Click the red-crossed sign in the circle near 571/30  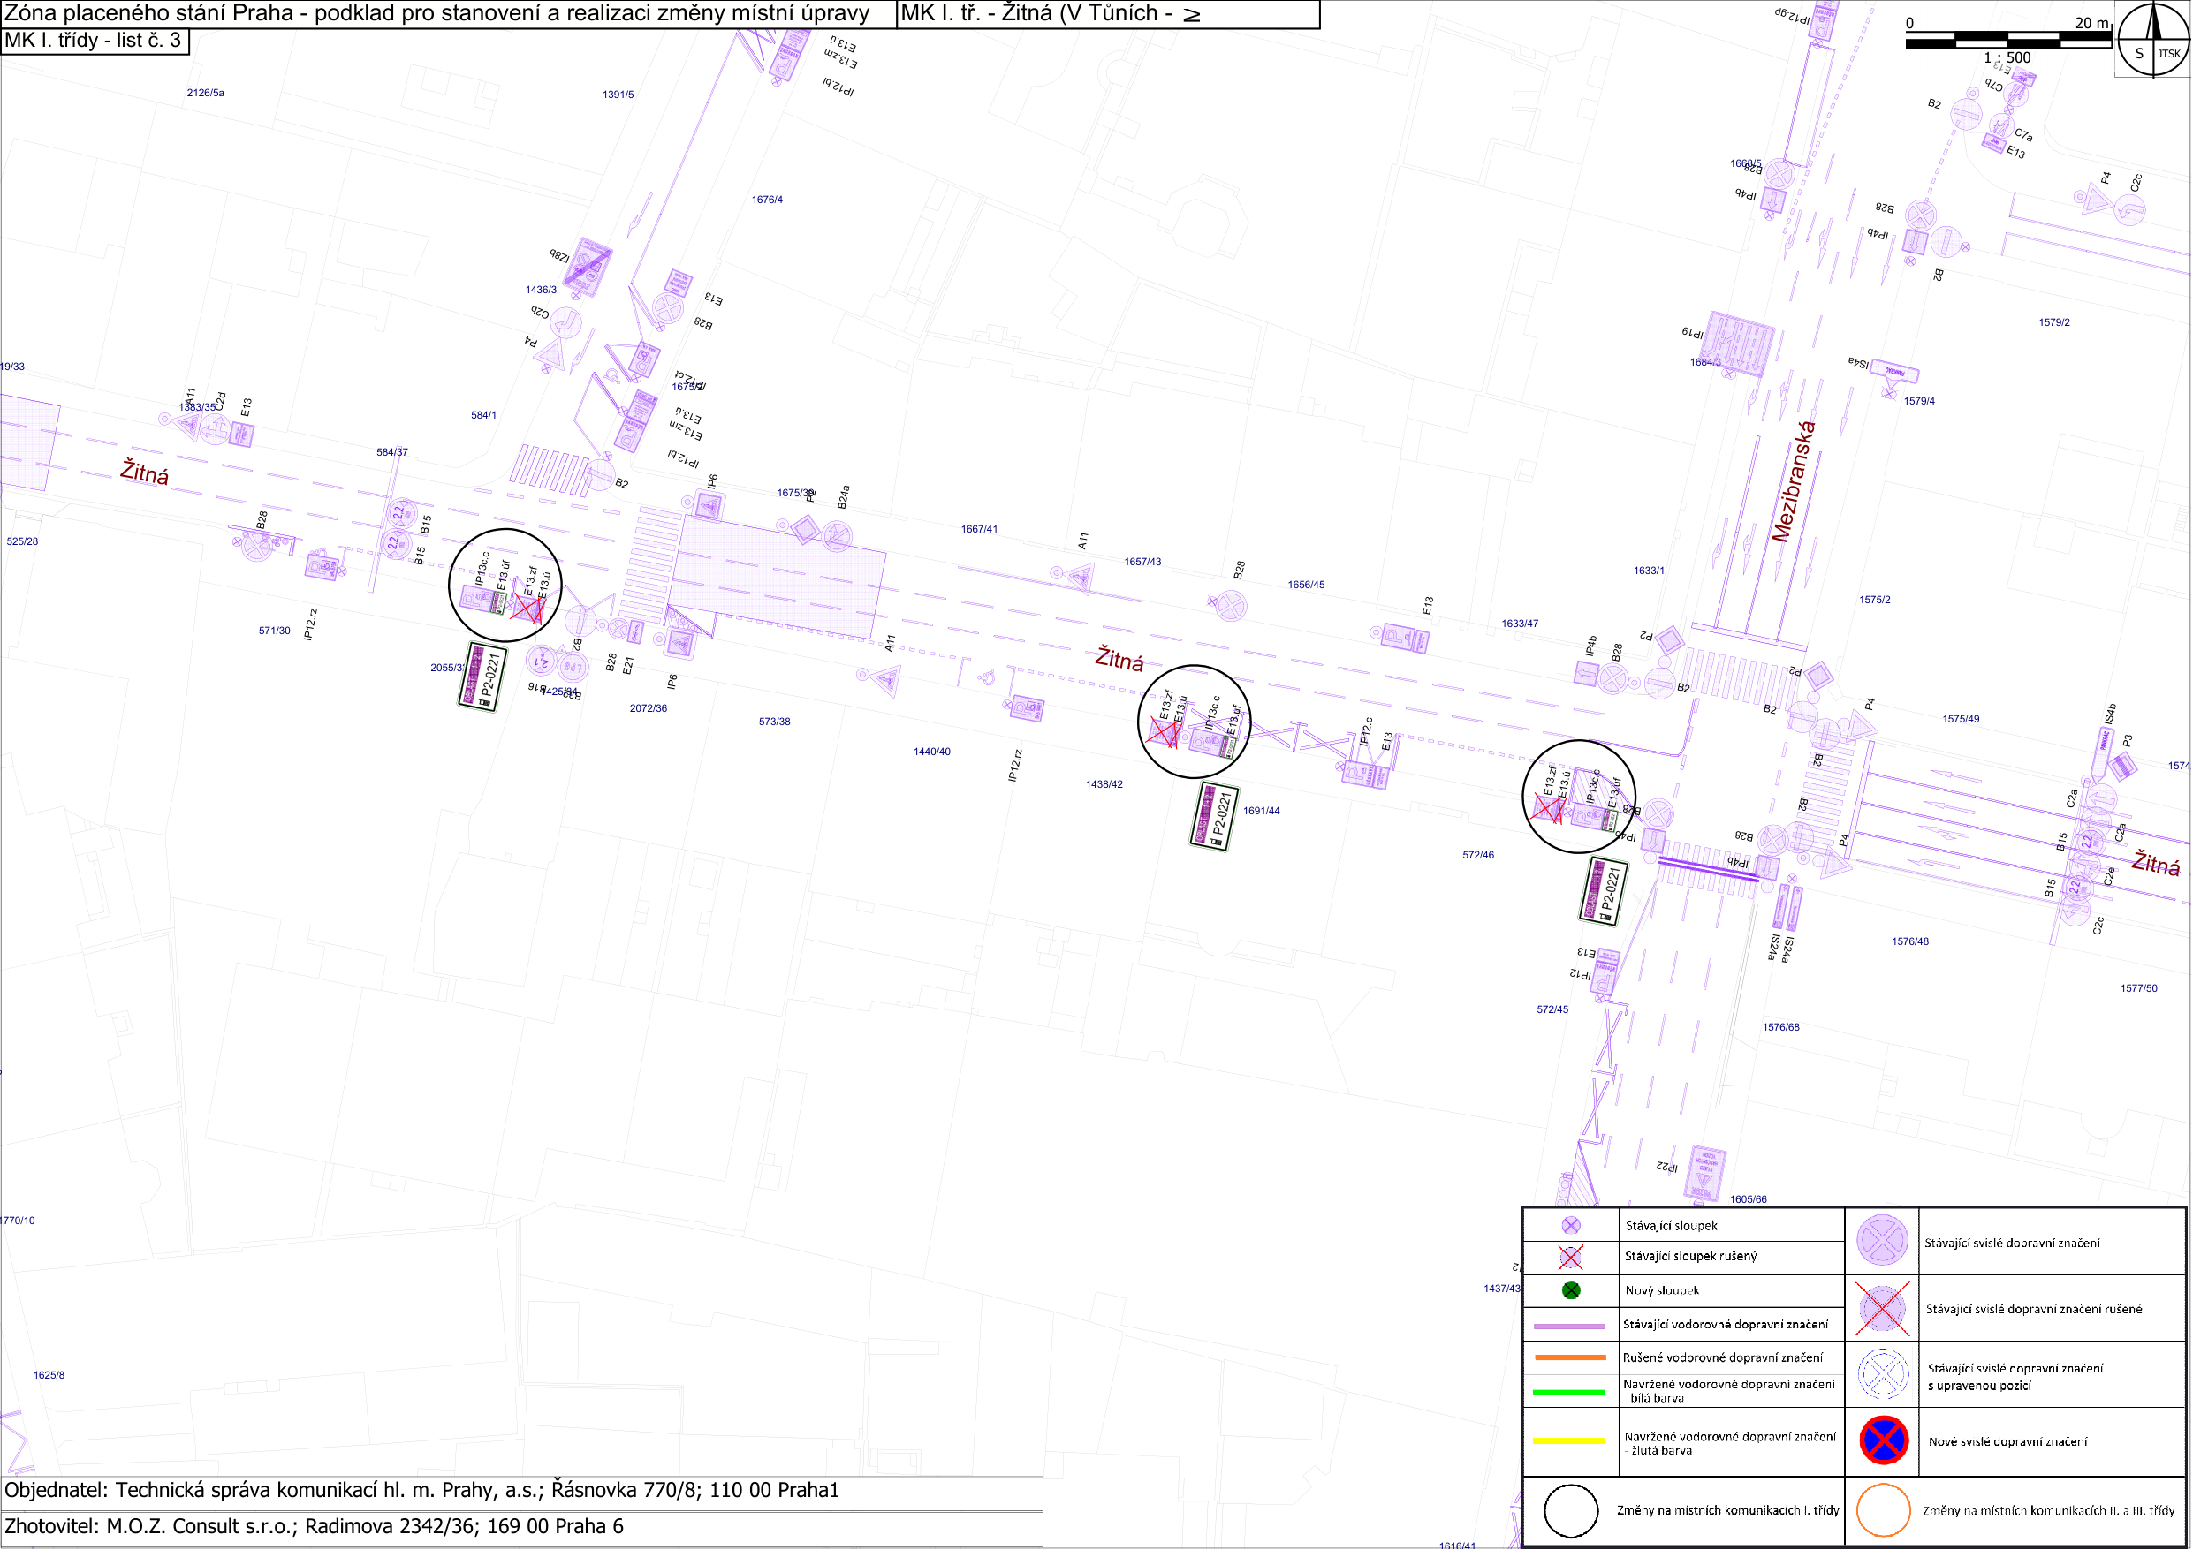527,609
